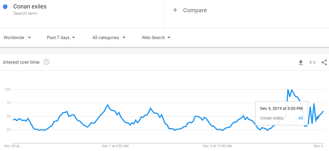Image resolution: width=329 pixels, height=151 pixels.
Task: Click the Search term subtitle text
Action: click(x=25, y=13)
